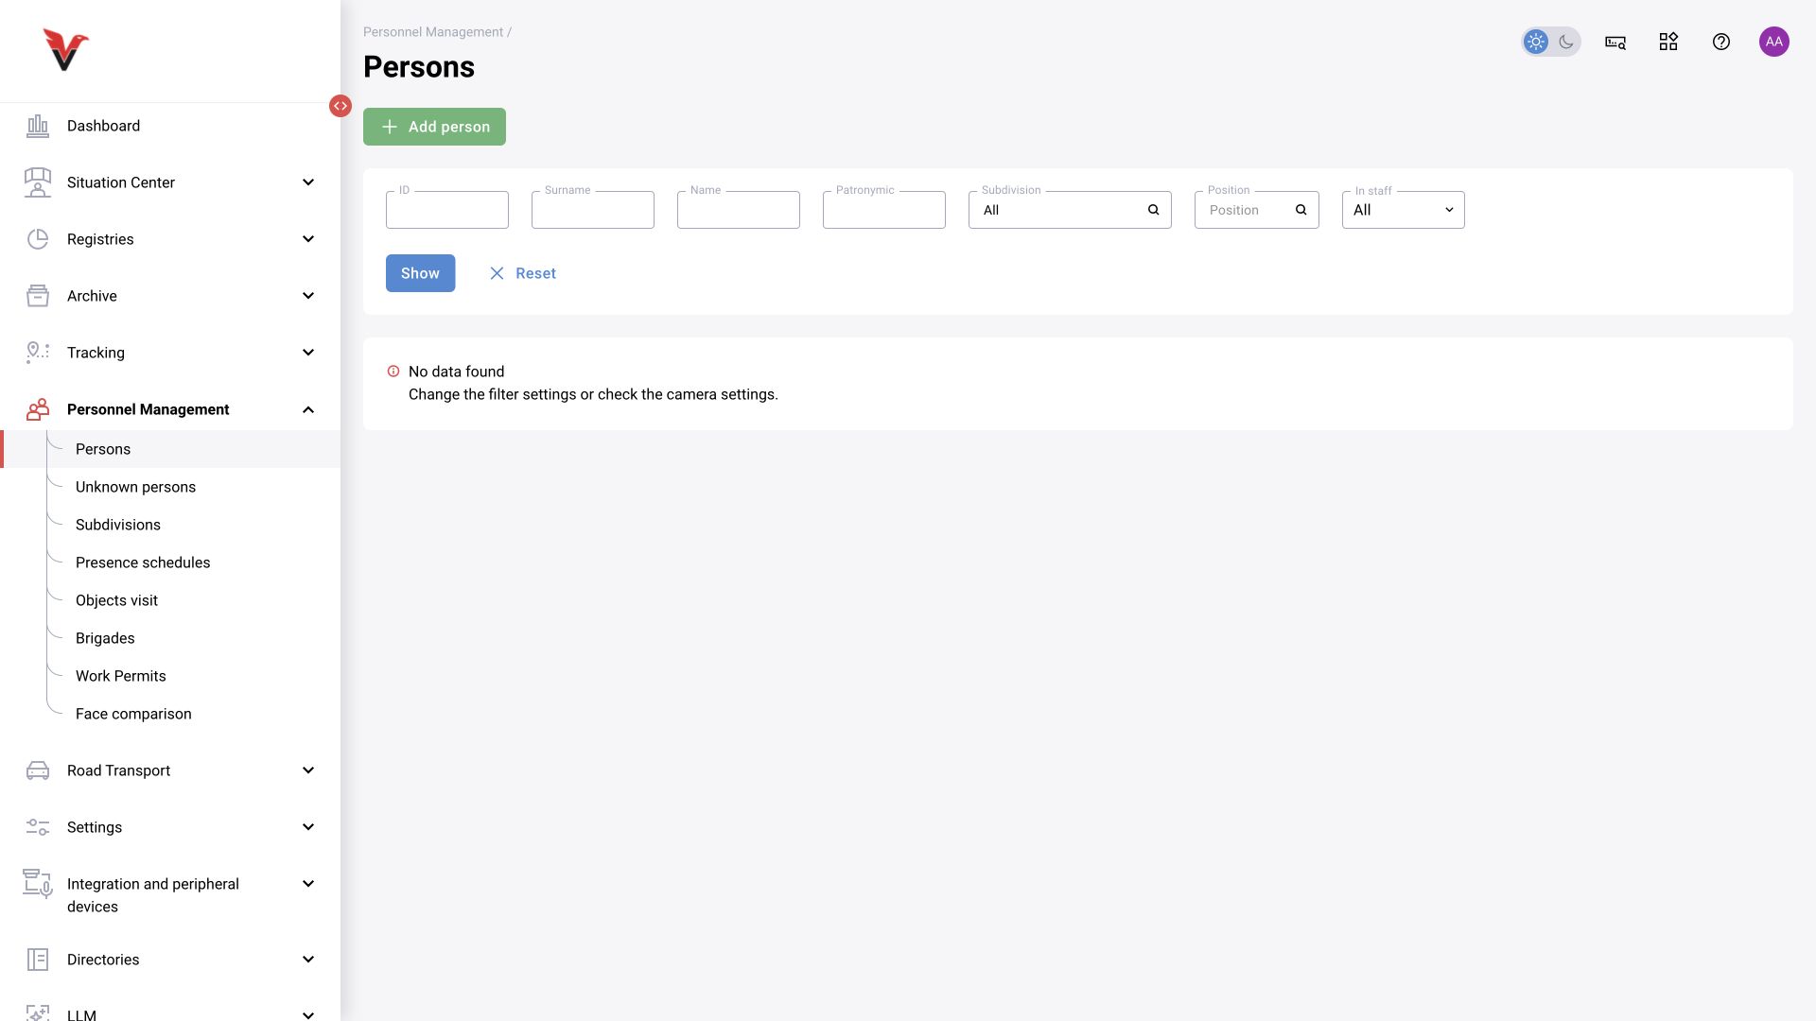Expand the Registries chevron
This screenshot has width=1816, height=1021.
pos(308,239)
